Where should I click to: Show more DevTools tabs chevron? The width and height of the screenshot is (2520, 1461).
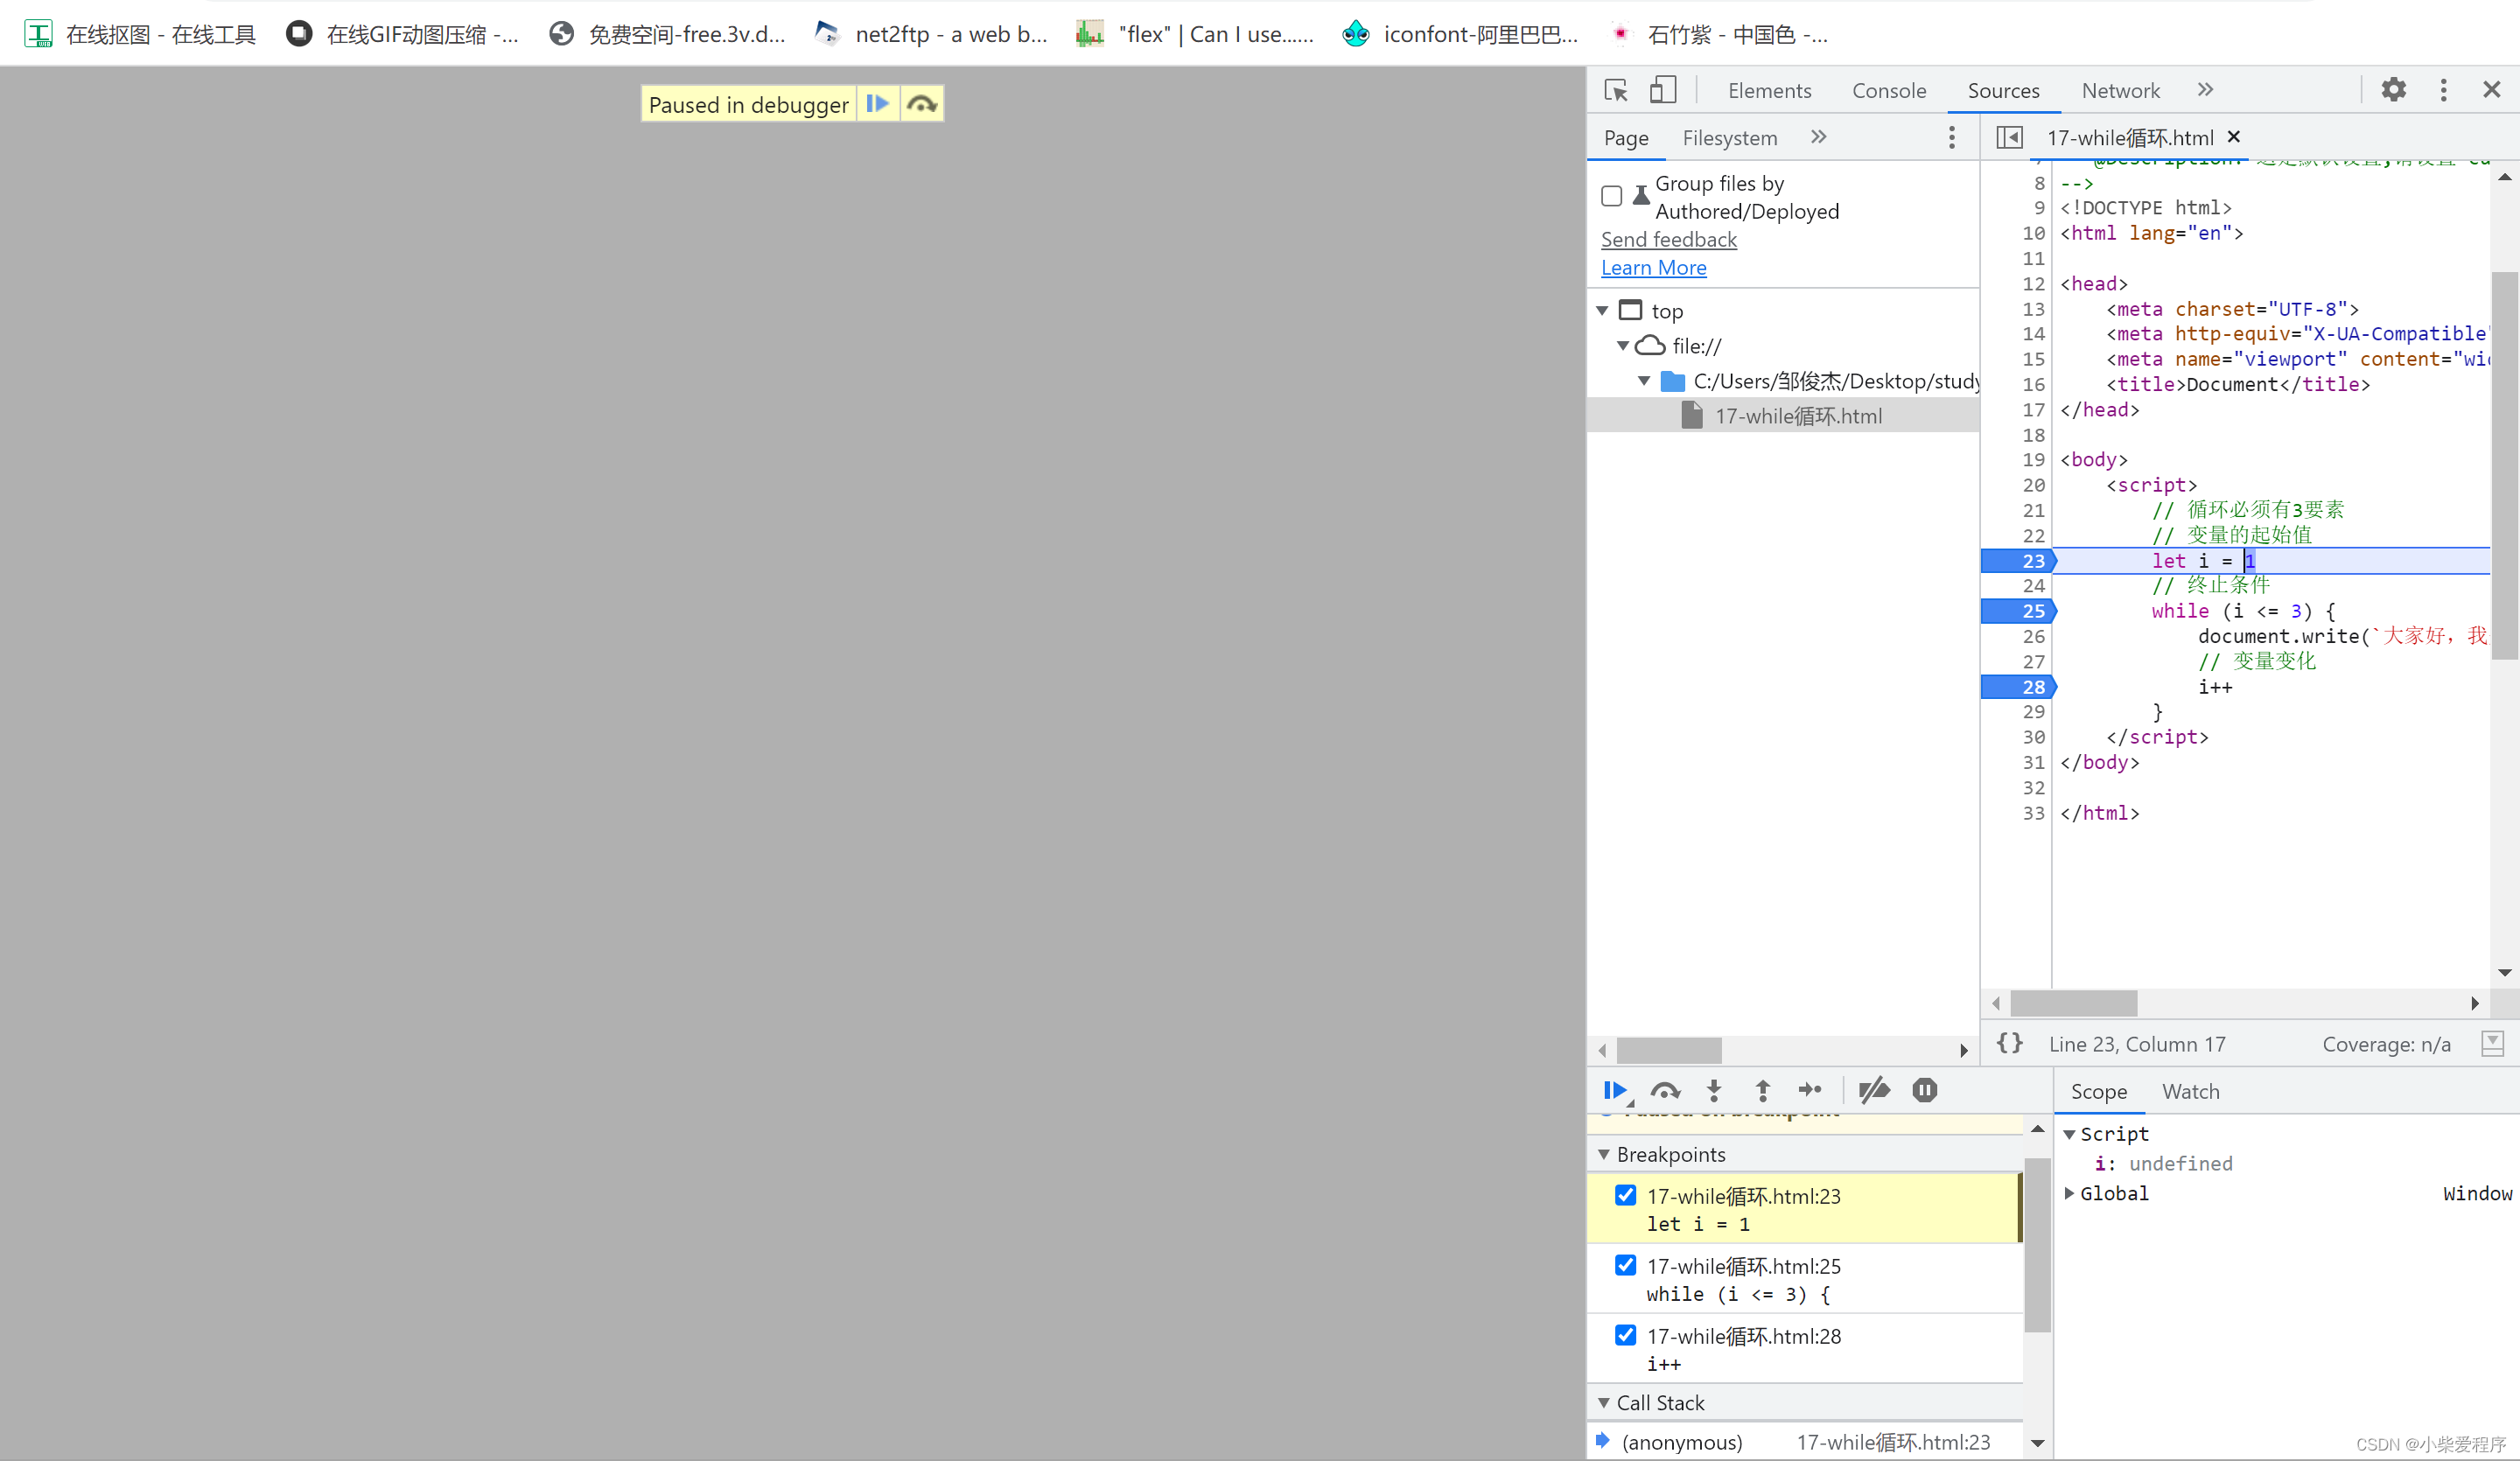pyautogui.click(x=2205, y=90)
